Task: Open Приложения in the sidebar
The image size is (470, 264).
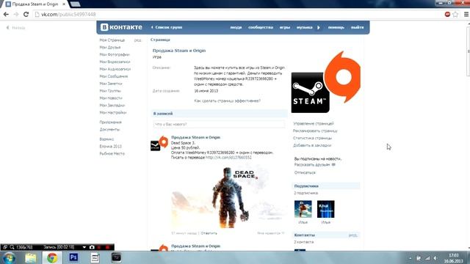Action: pos(111,122)
